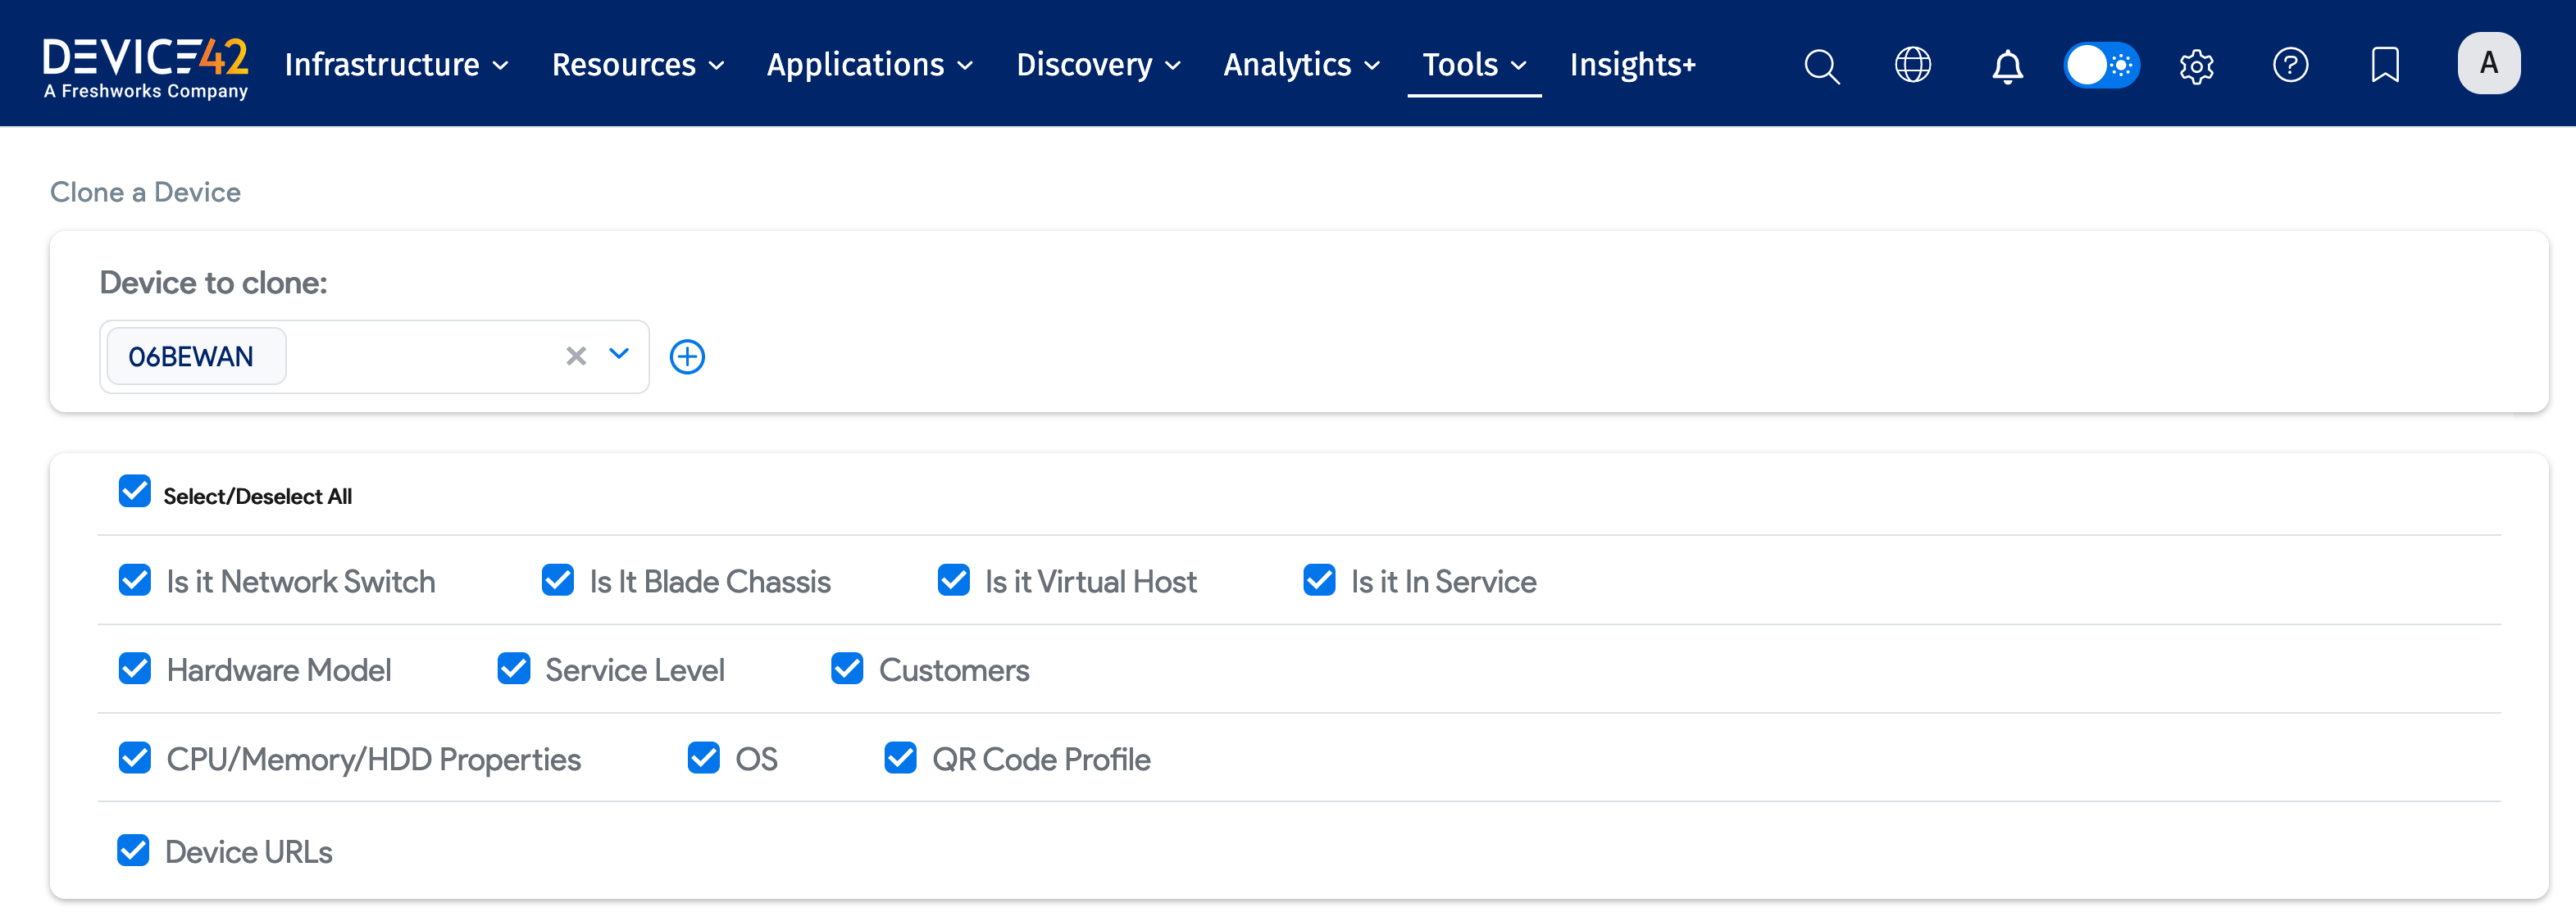Open the search magnifier icon
Image resolution: width=2576 pixels, height=921 pixels.
pos(1821,66)
